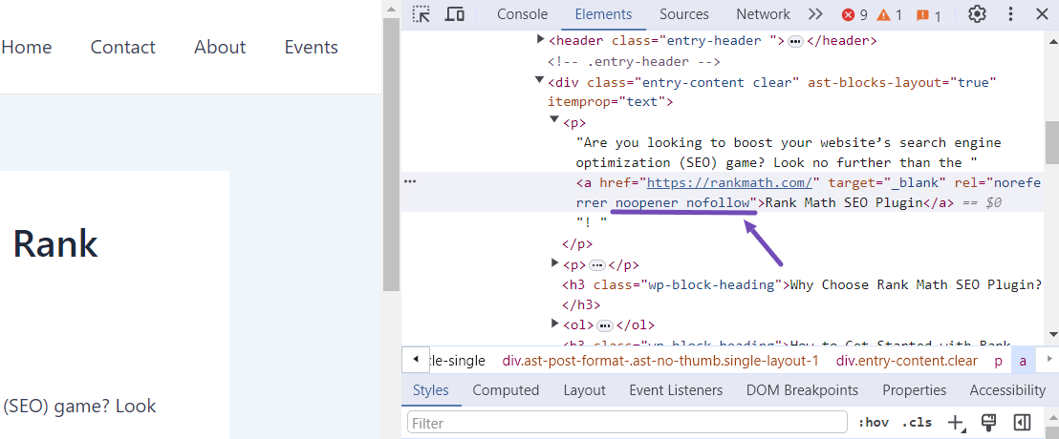This screenshot has width=1059, height=439.
Task: Select the Rank Math SEO Plugin anchor text
Action: click(843, 202)
